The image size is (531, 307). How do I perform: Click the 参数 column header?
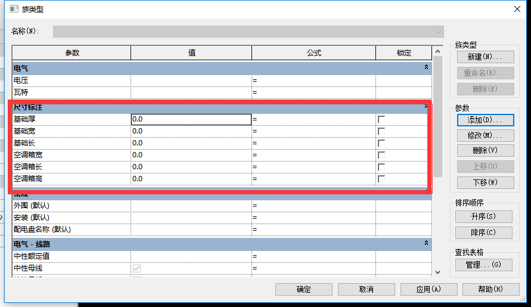point(72,53)
